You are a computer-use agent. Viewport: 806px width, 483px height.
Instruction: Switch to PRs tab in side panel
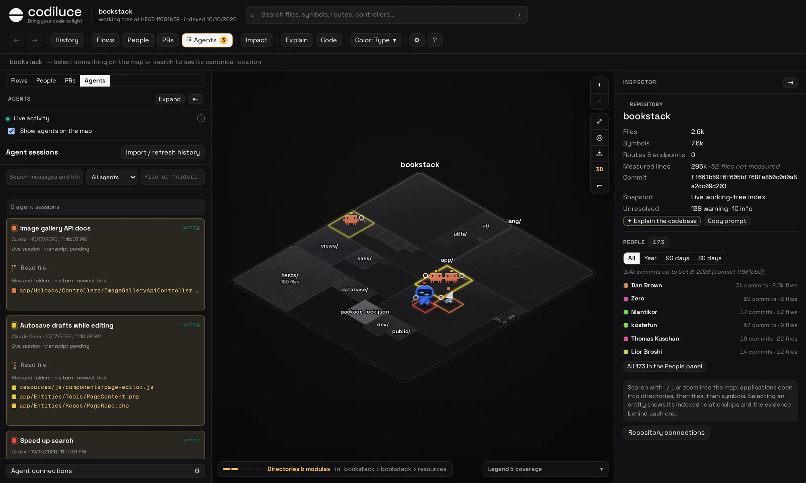(x=70, y=80)
